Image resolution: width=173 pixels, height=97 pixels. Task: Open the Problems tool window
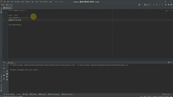pos(34,94)
